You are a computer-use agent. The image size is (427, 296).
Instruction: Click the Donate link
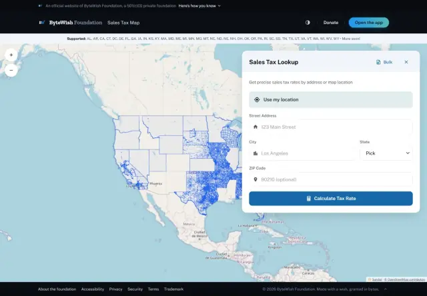[331, 23]
